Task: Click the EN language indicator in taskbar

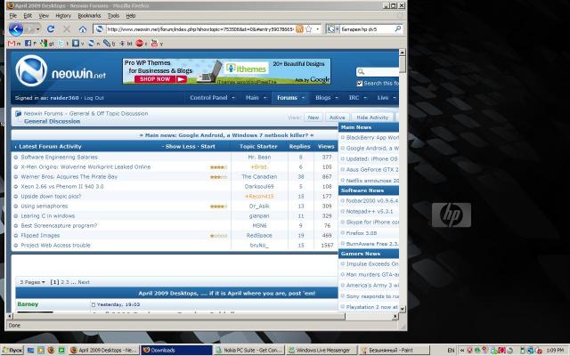Action: [452, 350]
